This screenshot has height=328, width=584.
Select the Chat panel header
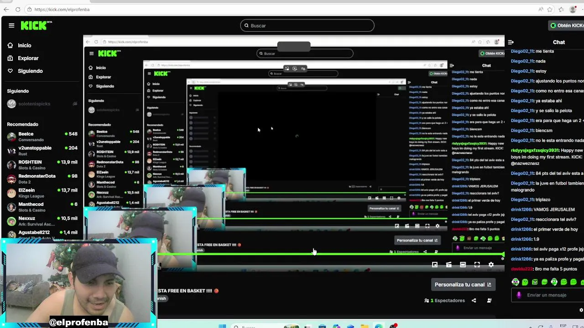tap(559, 42)
